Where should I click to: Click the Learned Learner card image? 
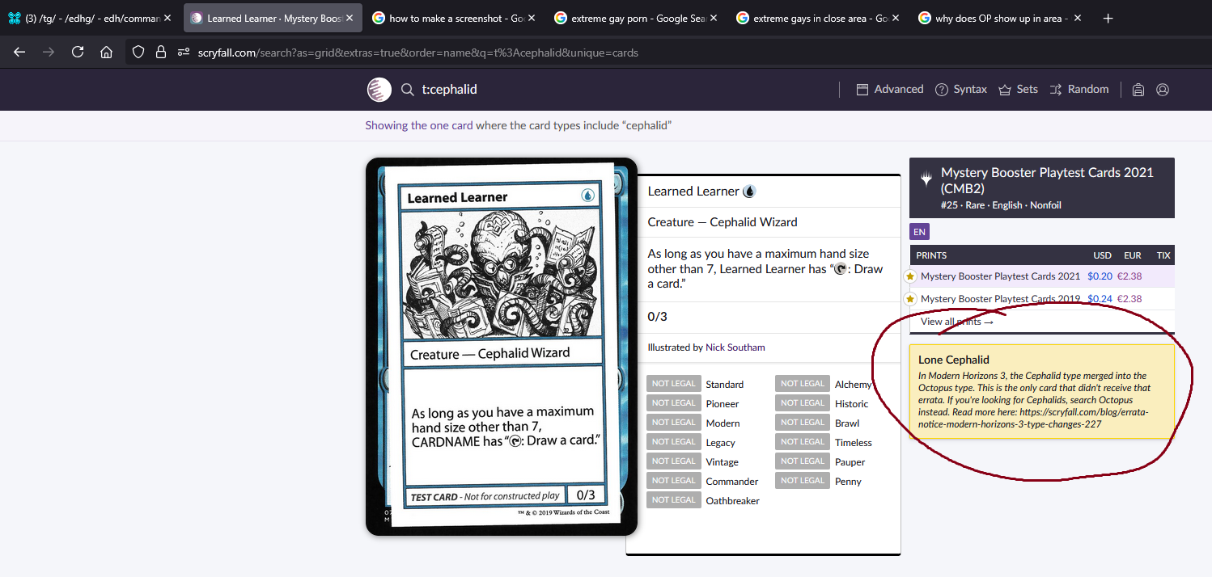[502, 346]
